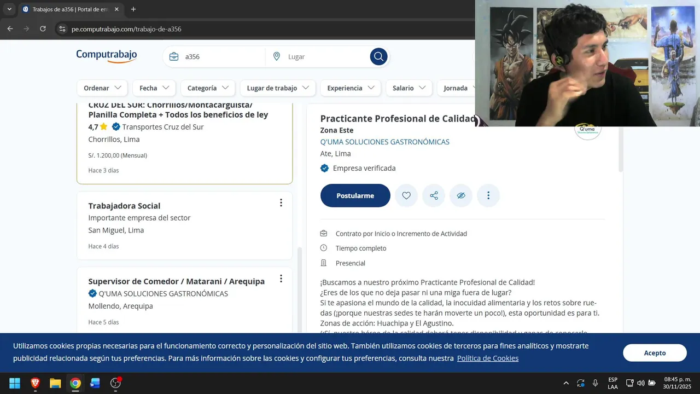The image size is (700, 394).
Task: Expand the Ordenar dropdown
Action: click(x=102, y=88)
